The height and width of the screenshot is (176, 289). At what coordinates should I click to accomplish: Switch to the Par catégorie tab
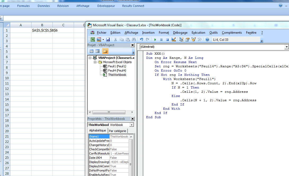click(118, 131)
